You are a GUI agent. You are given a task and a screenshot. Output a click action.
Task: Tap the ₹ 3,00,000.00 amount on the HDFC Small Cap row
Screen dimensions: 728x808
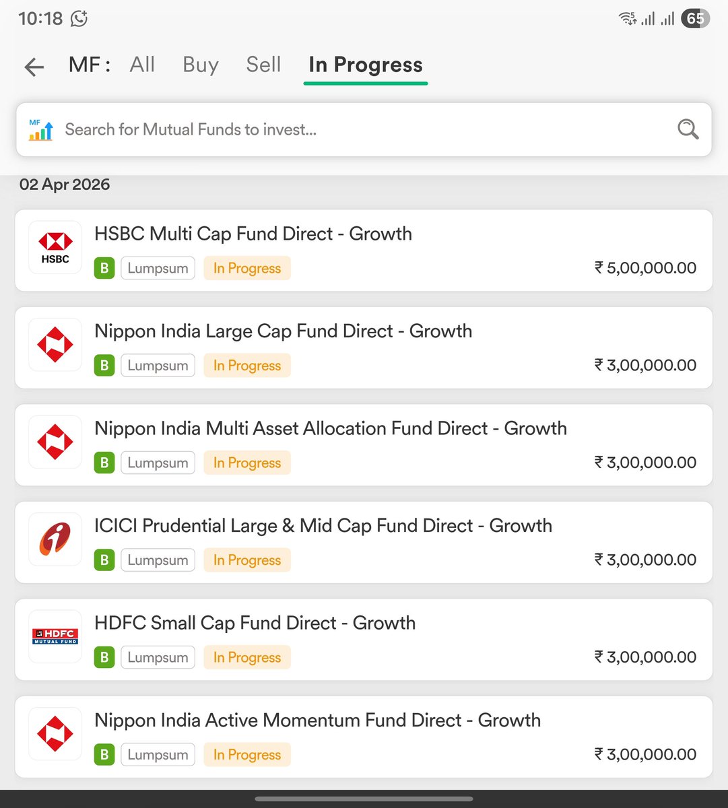(x=645, y=657)
